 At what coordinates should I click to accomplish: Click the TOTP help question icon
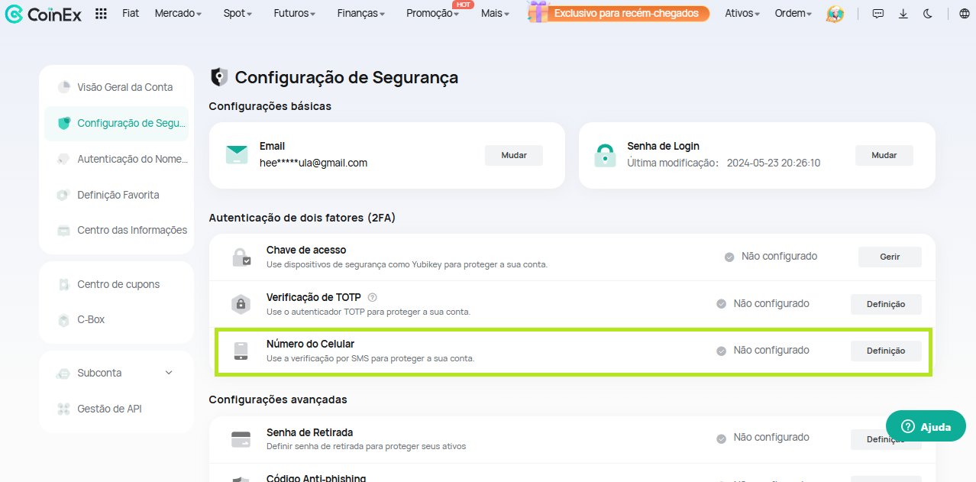(373, 297)
